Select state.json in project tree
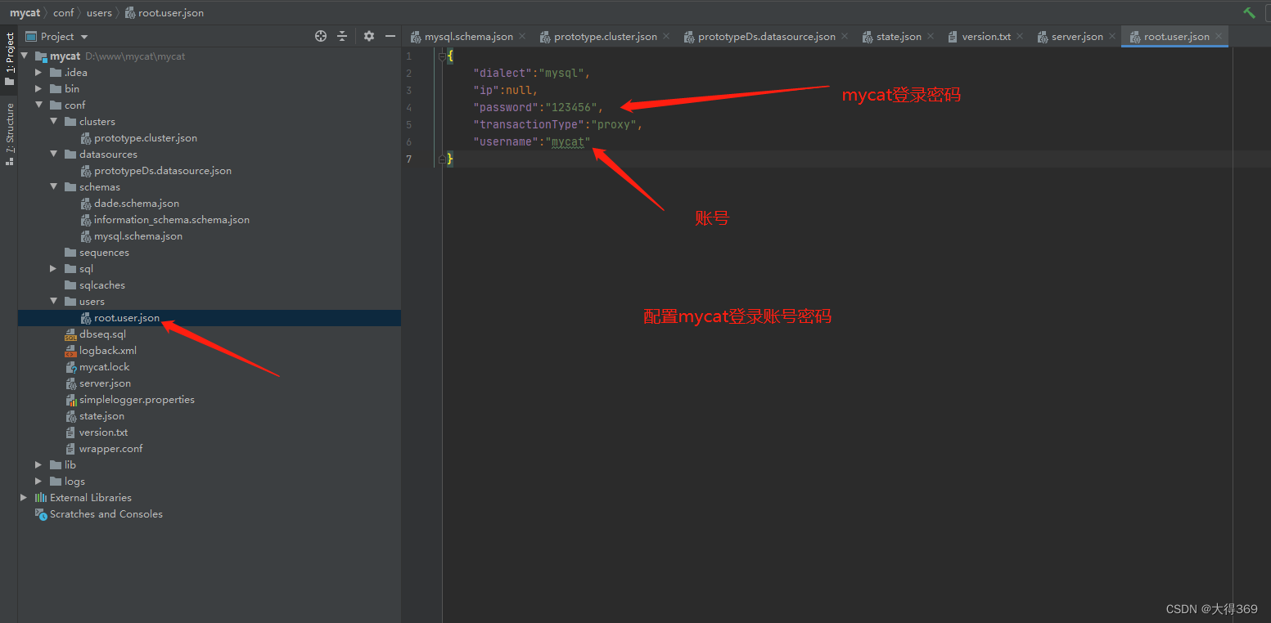The image size is (1271, 623). [101, 416]
